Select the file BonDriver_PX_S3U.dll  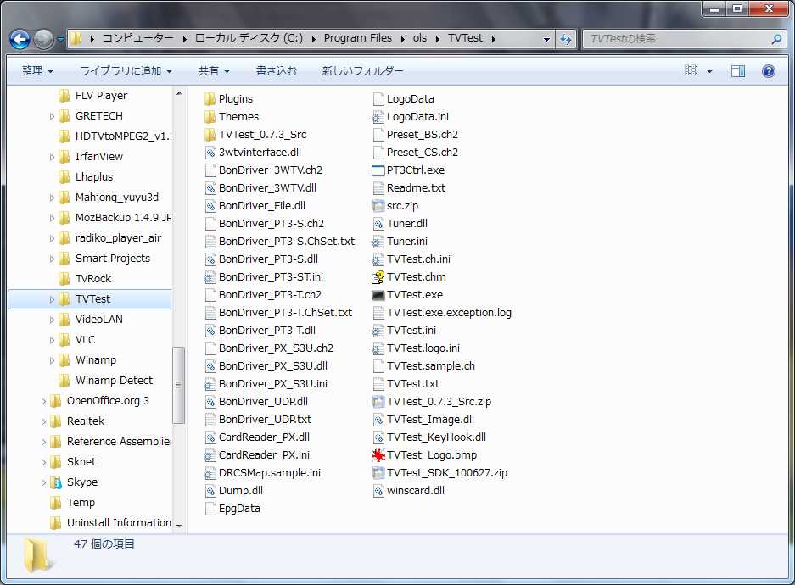coord(272,366)
